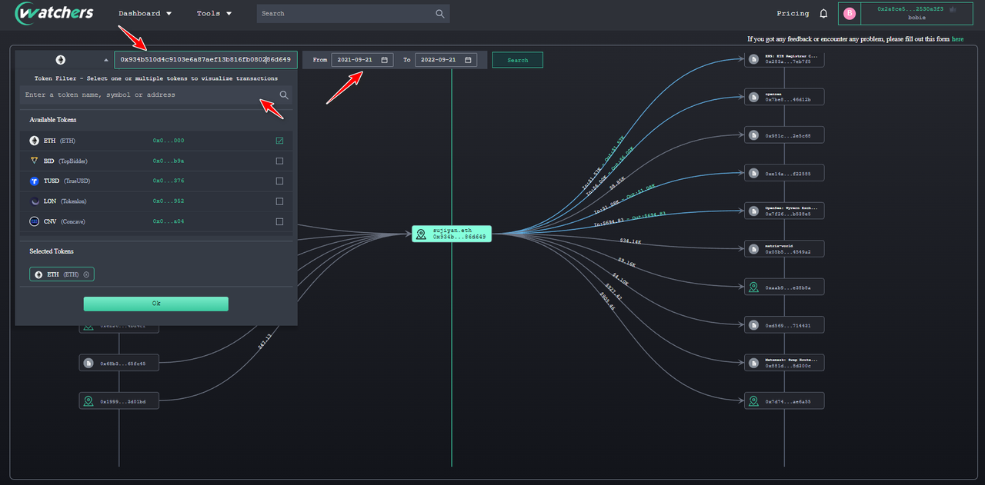Click the Search button beside dates
This screenshot has width=985, height=485.
point(517,60)
